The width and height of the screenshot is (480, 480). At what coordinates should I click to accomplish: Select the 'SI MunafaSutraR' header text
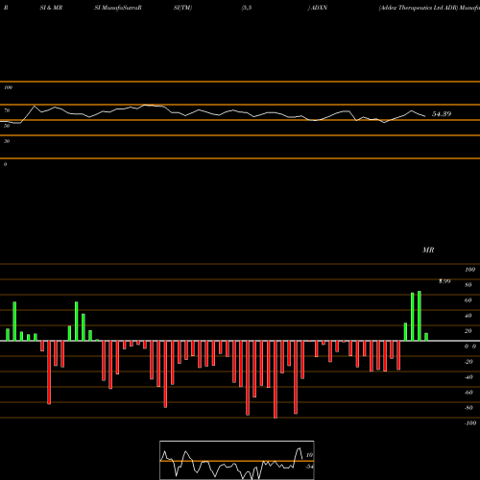point(118,8)
